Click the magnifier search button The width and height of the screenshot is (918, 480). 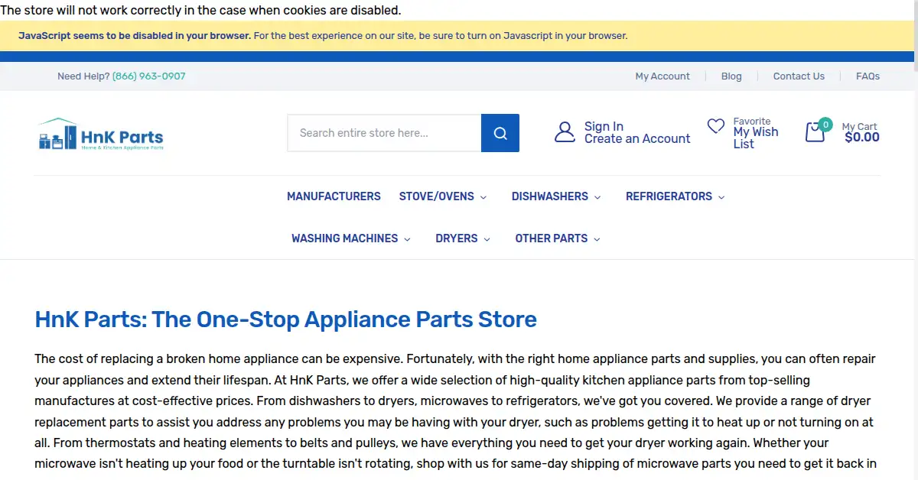point(500,133)
